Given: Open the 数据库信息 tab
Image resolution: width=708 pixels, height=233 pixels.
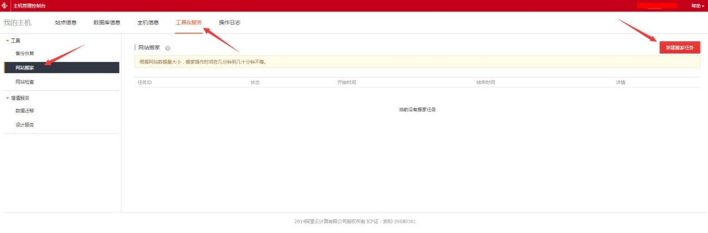Looking at the screenshot, I should pyautogui.click(x=106, y=23).
